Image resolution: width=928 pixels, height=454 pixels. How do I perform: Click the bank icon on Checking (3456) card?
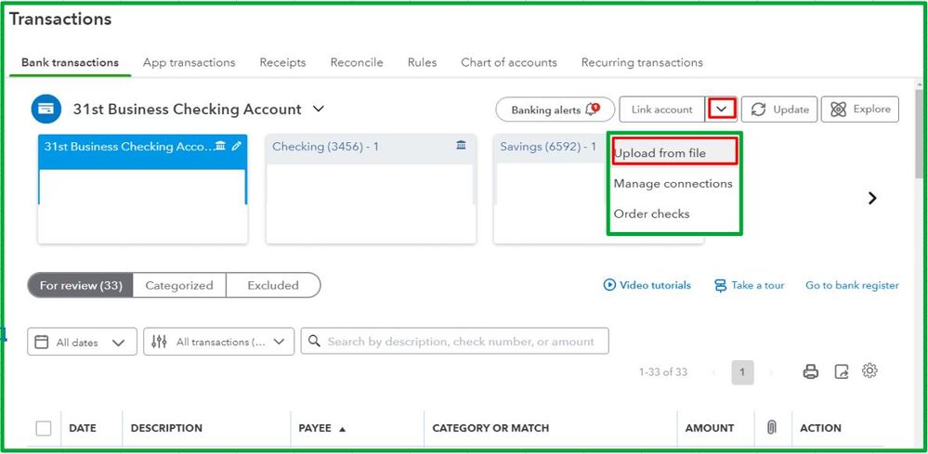461,146
